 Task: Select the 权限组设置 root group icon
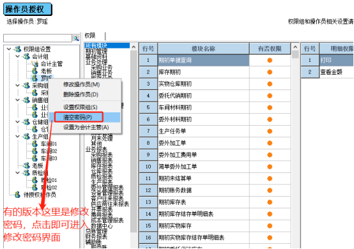pyautogui.click(x=18, y=49)
